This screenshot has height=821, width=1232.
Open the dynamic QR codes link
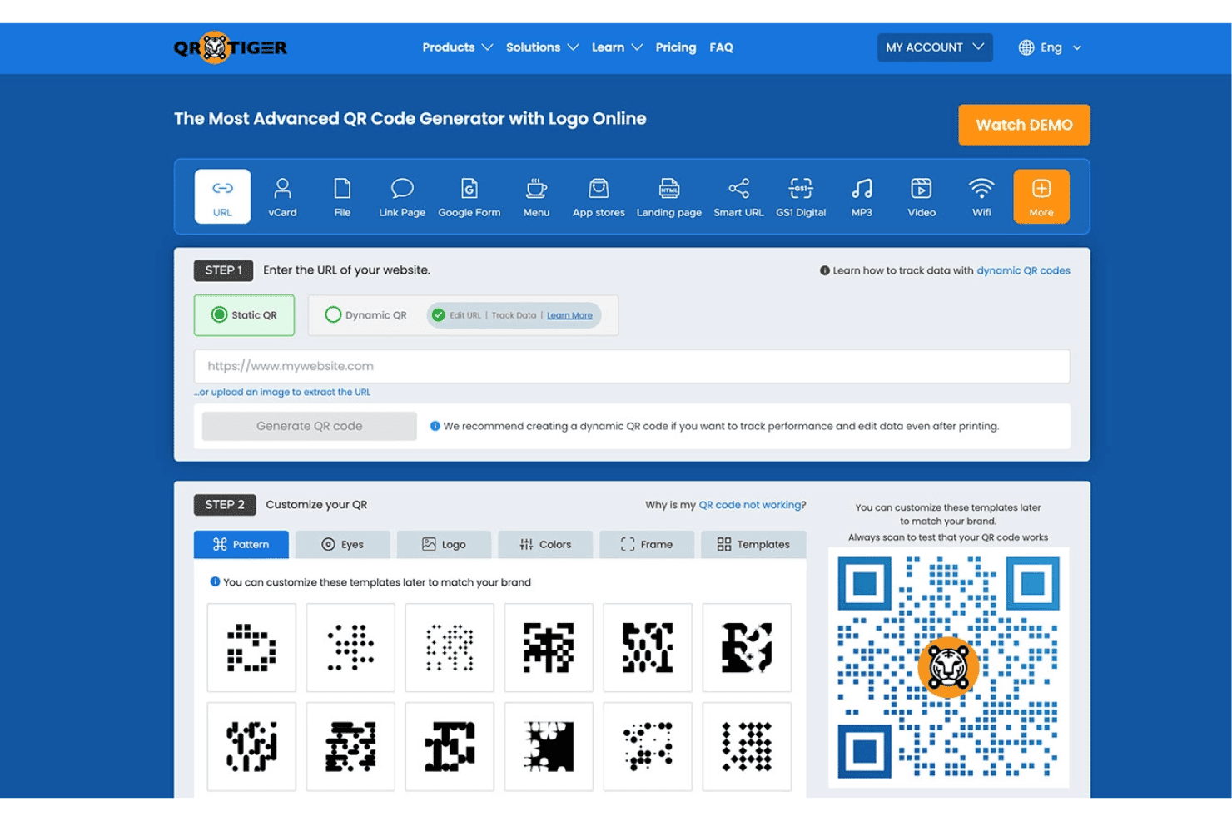(x=1023, y=270)
